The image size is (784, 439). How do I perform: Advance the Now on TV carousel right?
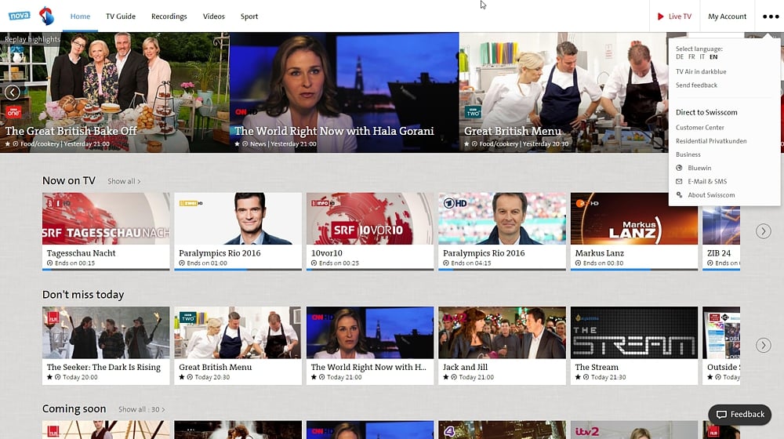click(763, 231)
